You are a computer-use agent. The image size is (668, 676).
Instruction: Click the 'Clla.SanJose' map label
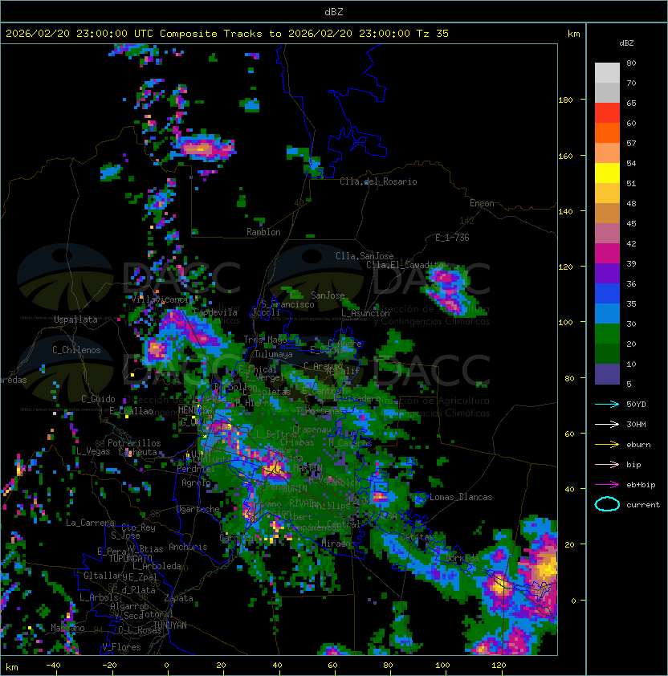pyautogui.click(x=365, y=256)
